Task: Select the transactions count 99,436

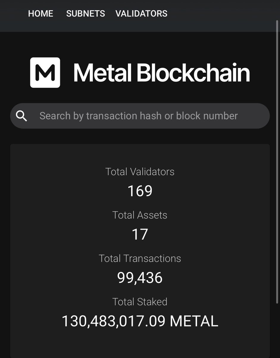Action: pyautogui.click(x=140, y=278)
